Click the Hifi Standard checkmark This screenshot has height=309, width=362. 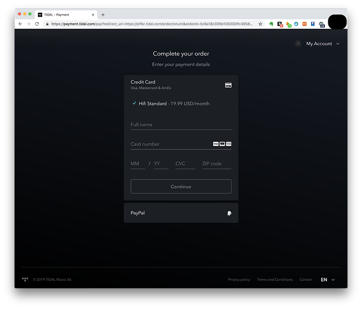(134, 103)
